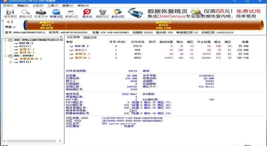Click the EFI system partition name value
This screenshot has height=146, width=267.
119,124
